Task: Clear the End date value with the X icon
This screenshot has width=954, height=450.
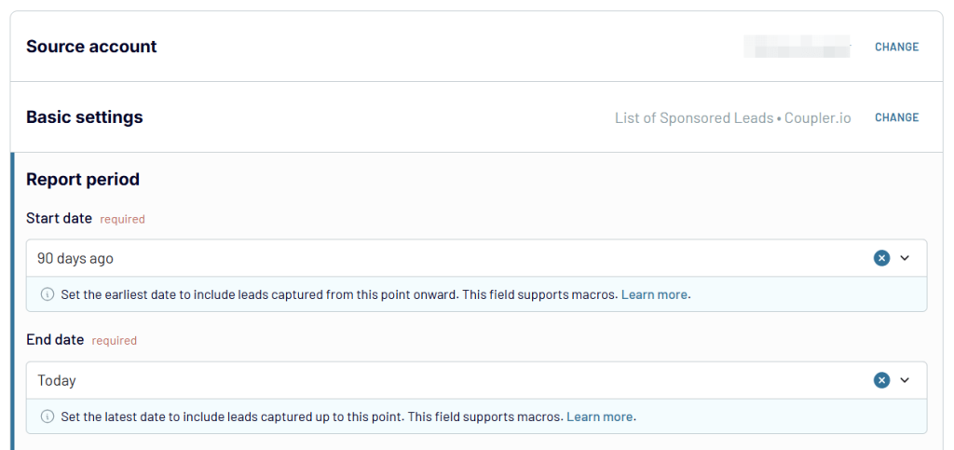Action: (x=881, y=381)
